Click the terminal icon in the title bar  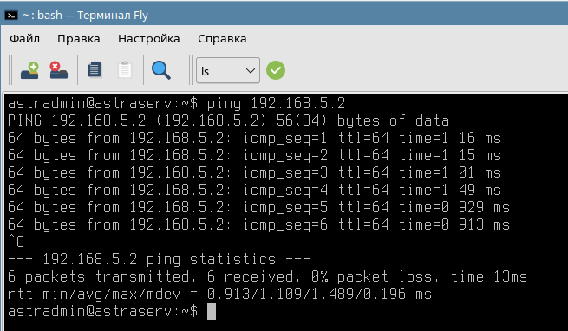point(11,16)
